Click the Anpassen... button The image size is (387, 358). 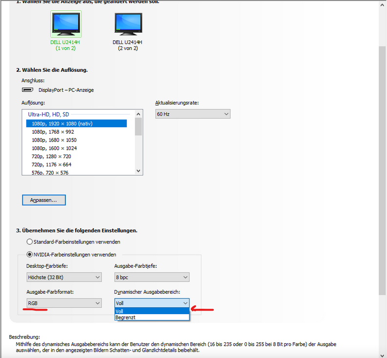click(x=44, y=200)
